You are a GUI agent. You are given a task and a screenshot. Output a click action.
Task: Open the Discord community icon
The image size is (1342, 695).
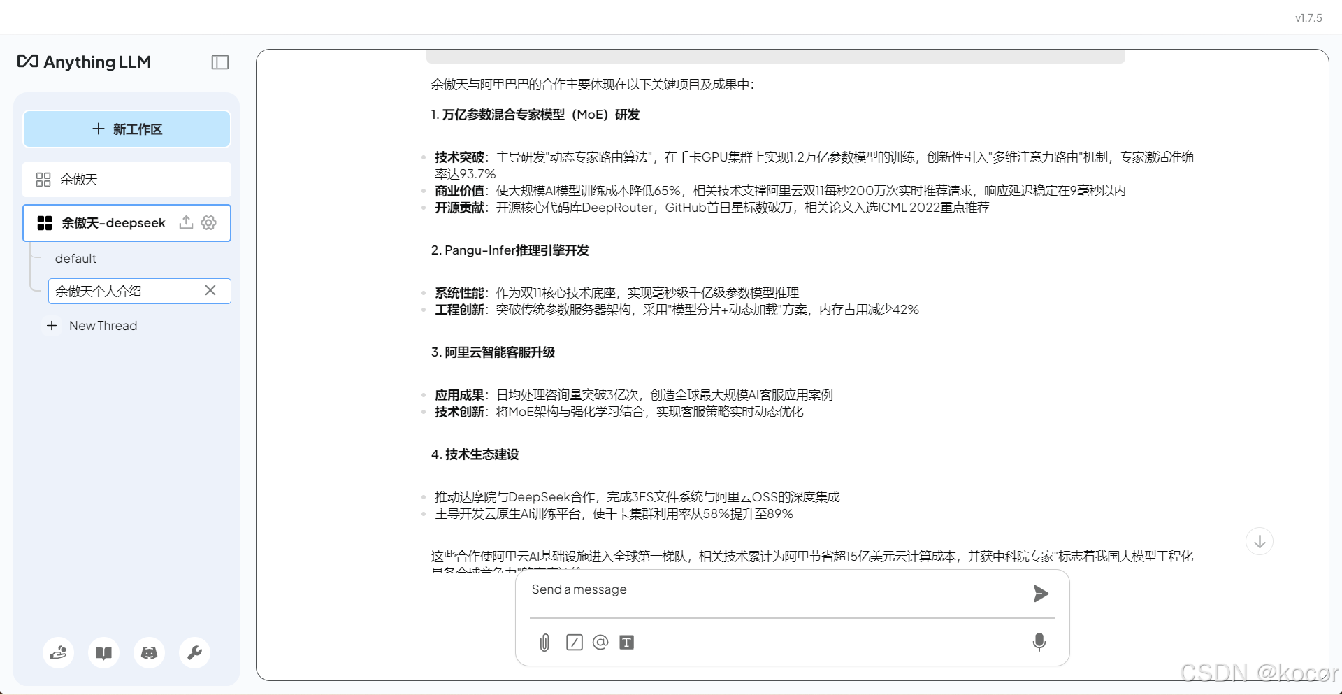pos(150,652)
